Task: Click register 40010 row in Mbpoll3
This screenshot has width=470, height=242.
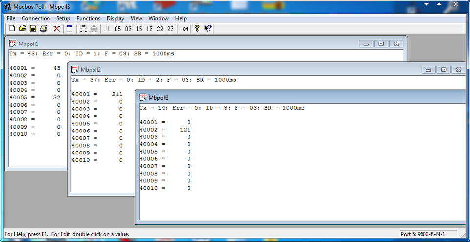Action: click(165, 188)
